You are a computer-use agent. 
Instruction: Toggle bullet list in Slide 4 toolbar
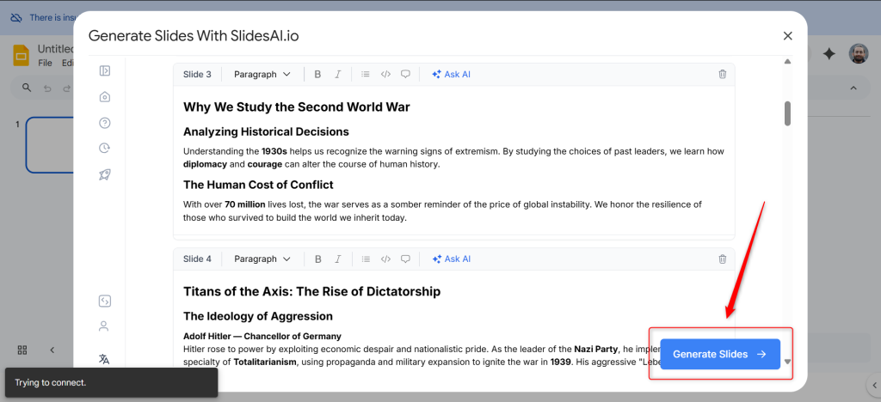pyautogui.click(x=365, y=259)
